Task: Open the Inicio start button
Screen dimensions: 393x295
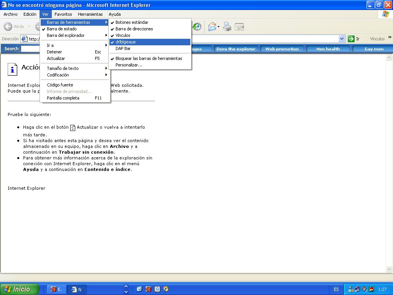Action: click(19, 289)
